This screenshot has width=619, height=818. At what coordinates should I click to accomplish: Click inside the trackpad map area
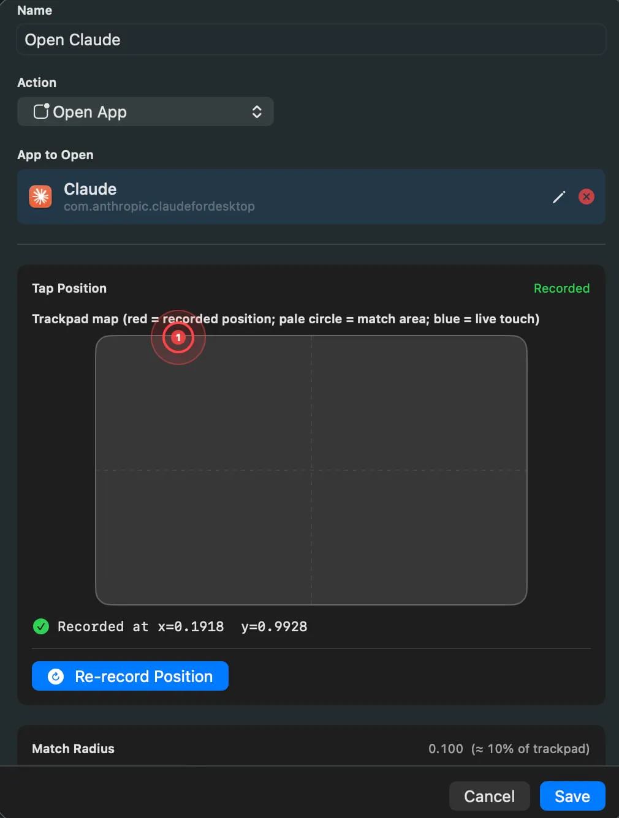coord(311,470)
